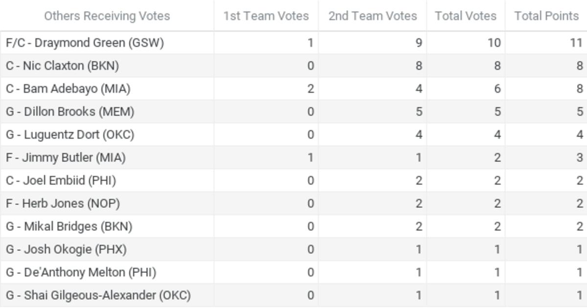The height and width of the screenshot is (308, 587).
Task: Select the Bam Adebayo (MIA) name cell
Action: 68,89
